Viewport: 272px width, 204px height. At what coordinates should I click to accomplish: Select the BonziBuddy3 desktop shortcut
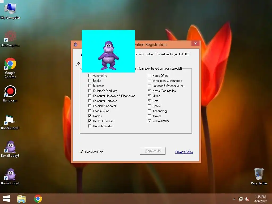pos(10,149)
